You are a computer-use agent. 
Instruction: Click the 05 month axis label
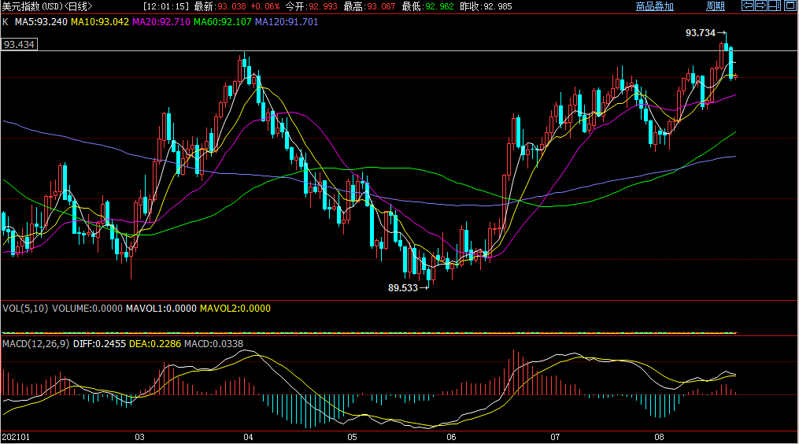point(352,437)
